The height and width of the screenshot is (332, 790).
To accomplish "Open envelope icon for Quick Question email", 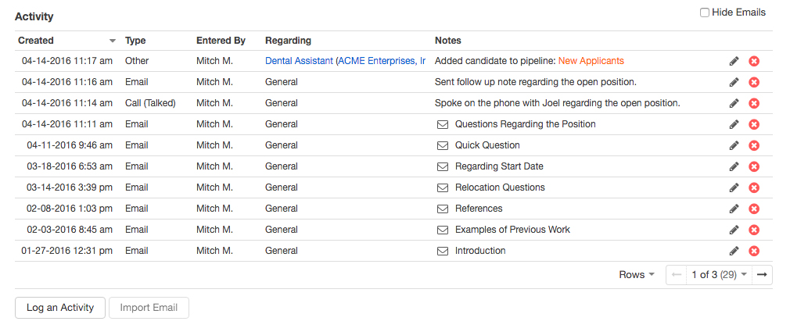I will (443, 146).
